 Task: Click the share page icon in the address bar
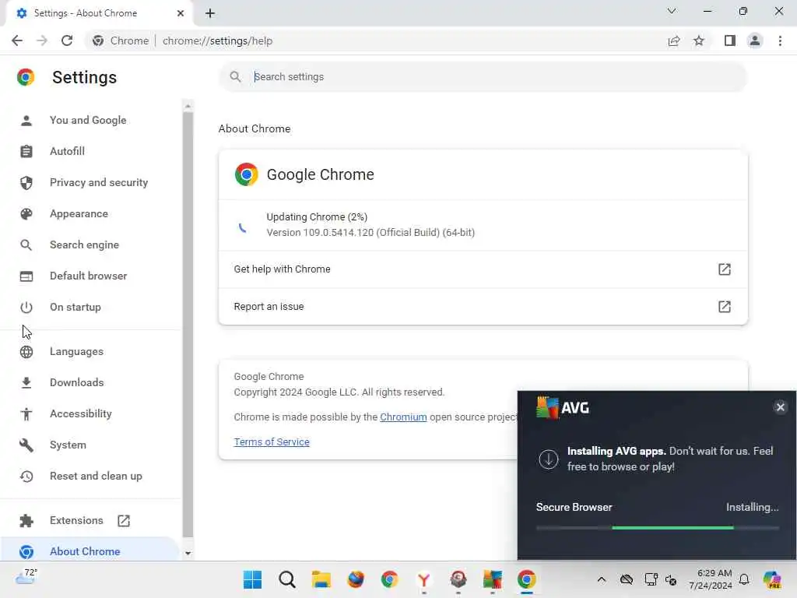(x=674, y=40)
